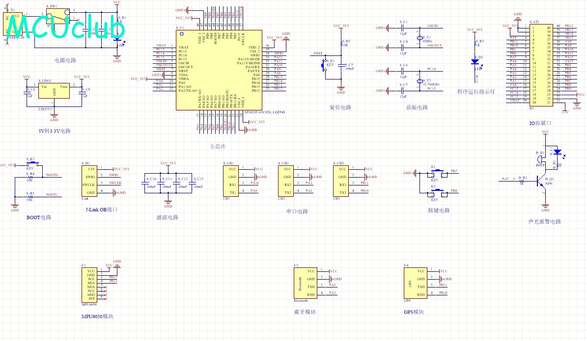Image resolution: width=587 pixels, height=341 pixels.
Task: Select the B_Q1 NPN transistor
Action: click(x=541, y=182)
